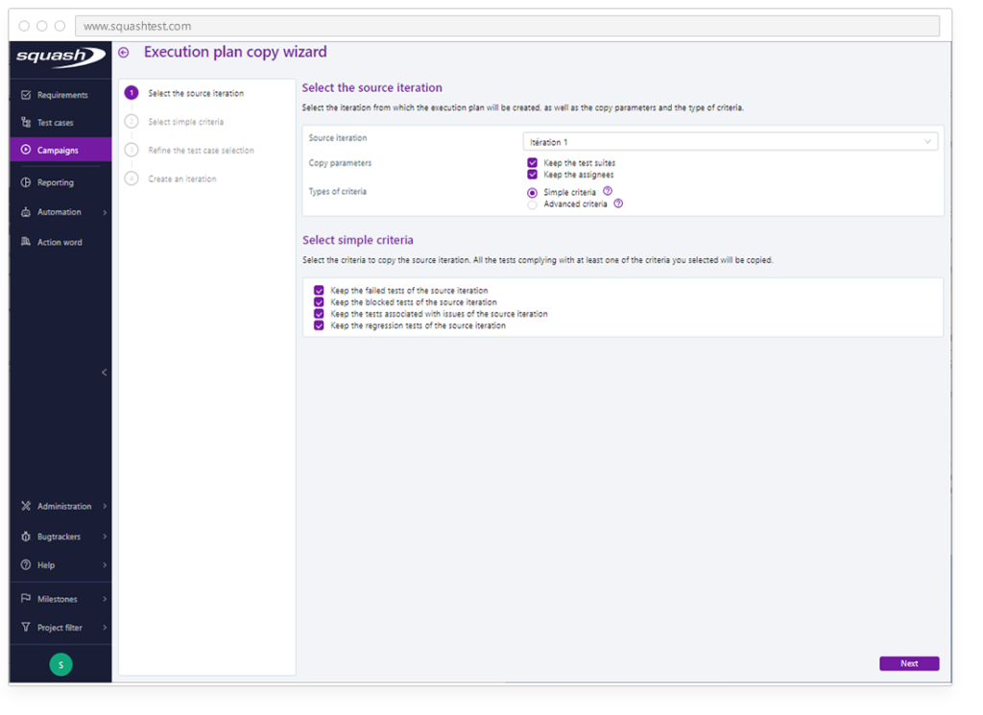Screen dimensions: 983x715
Task: Expand the Bugtrackers submenu chevron
Action: coord(105,536)
